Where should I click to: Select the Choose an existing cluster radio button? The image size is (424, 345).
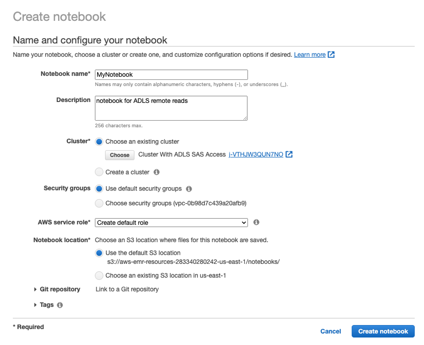coord(99,141)
